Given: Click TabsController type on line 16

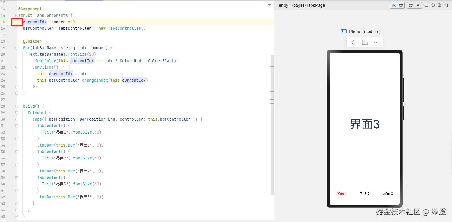Looking at the screenshot, I should (75, 28).
